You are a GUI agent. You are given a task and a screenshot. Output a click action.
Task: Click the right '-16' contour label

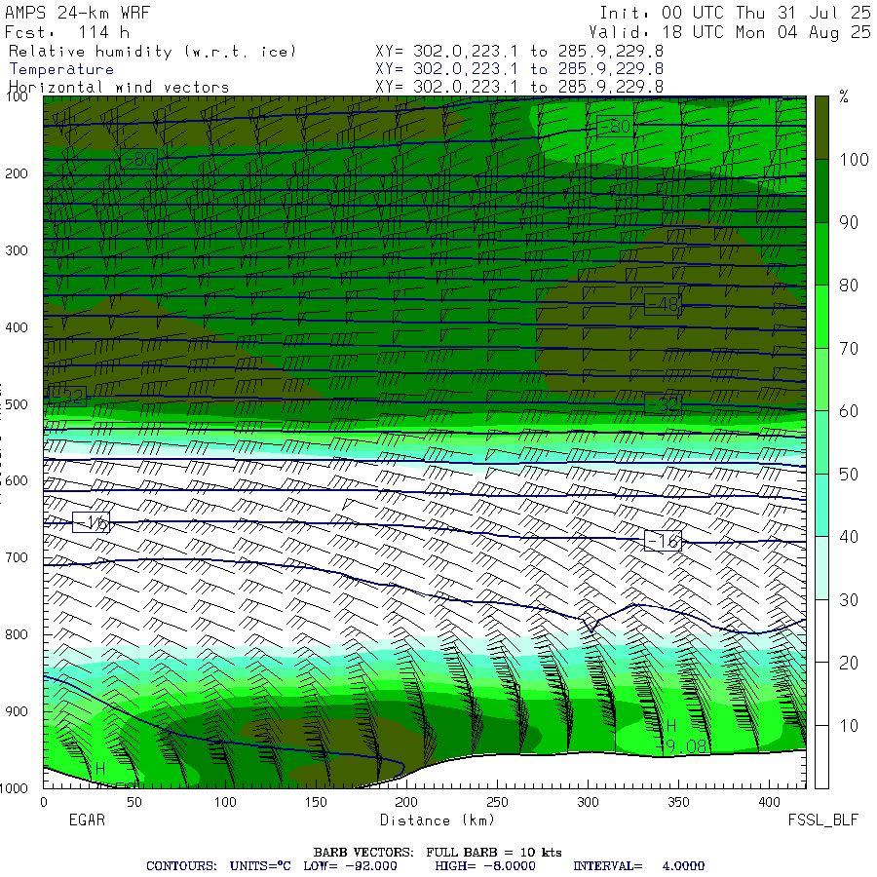(x=663, y=541)
